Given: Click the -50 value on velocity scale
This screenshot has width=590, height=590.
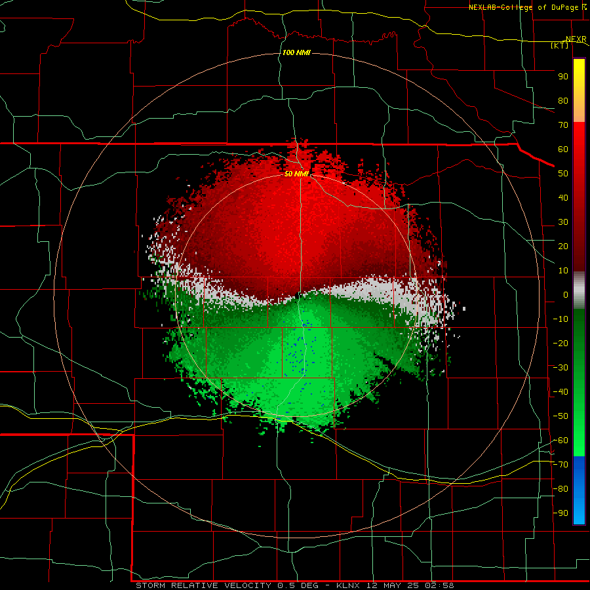Looking at the screenshot, I should coord(560,416).
